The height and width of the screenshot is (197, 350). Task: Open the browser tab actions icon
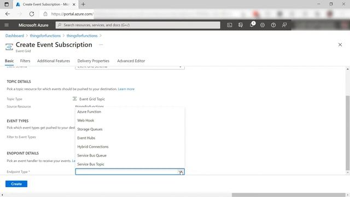(7, 4)
